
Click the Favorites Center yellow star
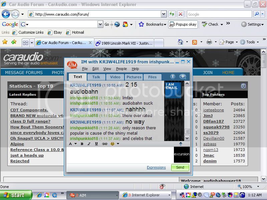(5, 42)
